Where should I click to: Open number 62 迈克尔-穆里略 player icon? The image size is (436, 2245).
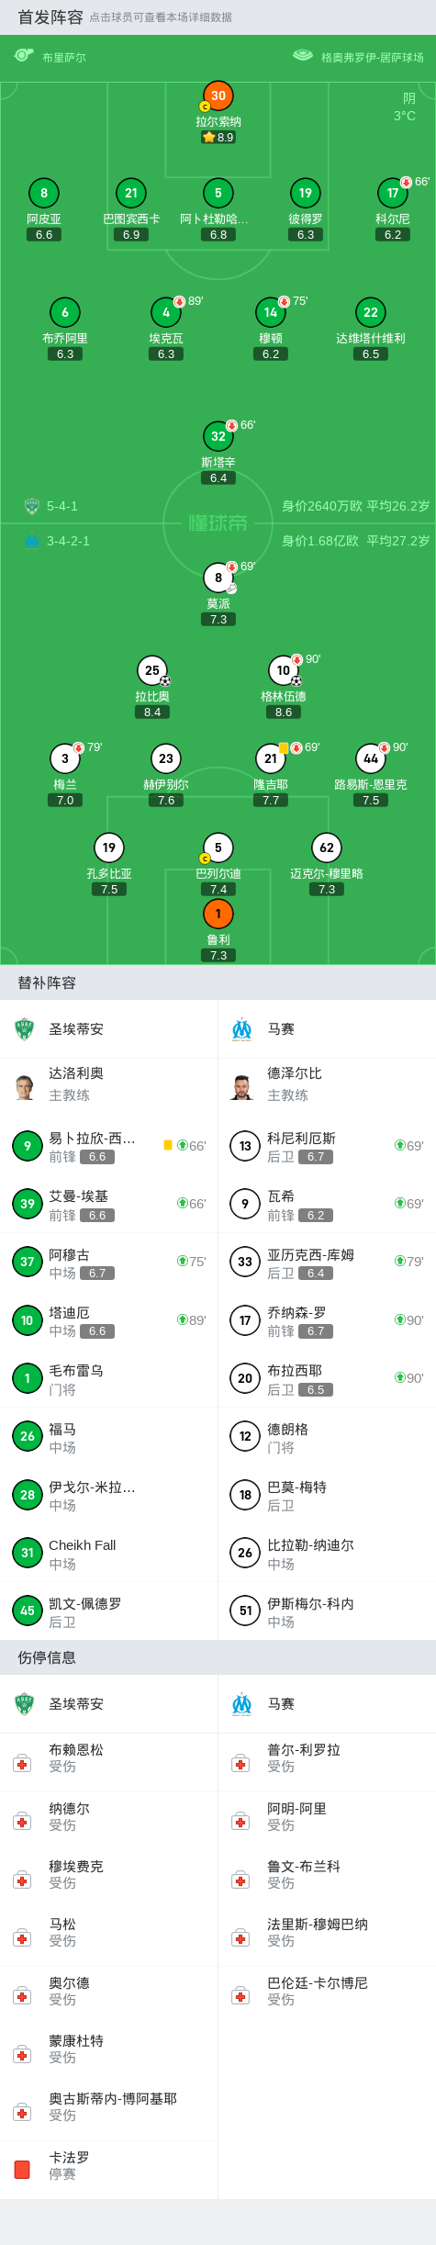tap(327, 847)
